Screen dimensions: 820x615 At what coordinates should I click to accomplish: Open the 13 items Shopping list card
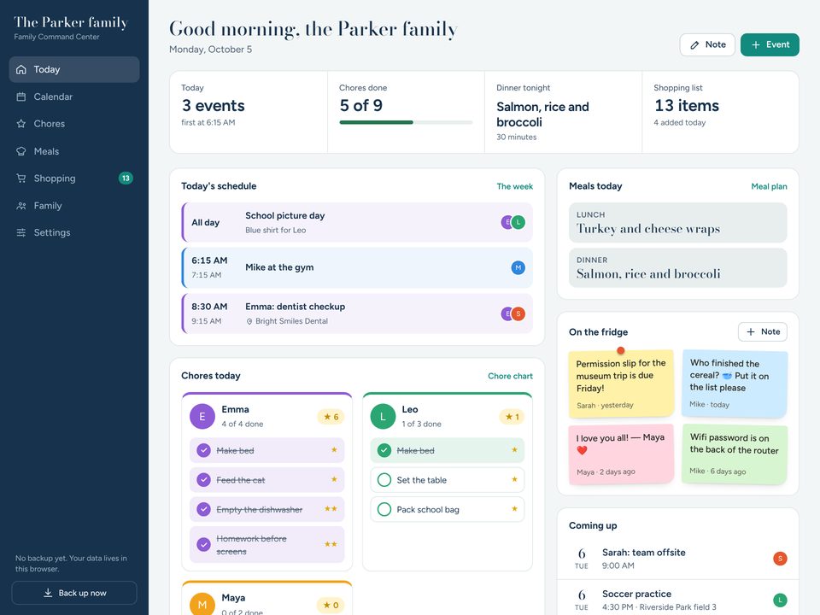[x=720, y=112]
